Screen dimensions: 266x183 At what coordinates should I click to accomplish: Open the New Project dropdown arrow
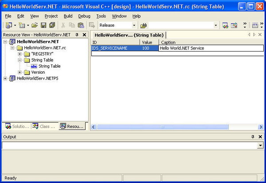point(15,25)
